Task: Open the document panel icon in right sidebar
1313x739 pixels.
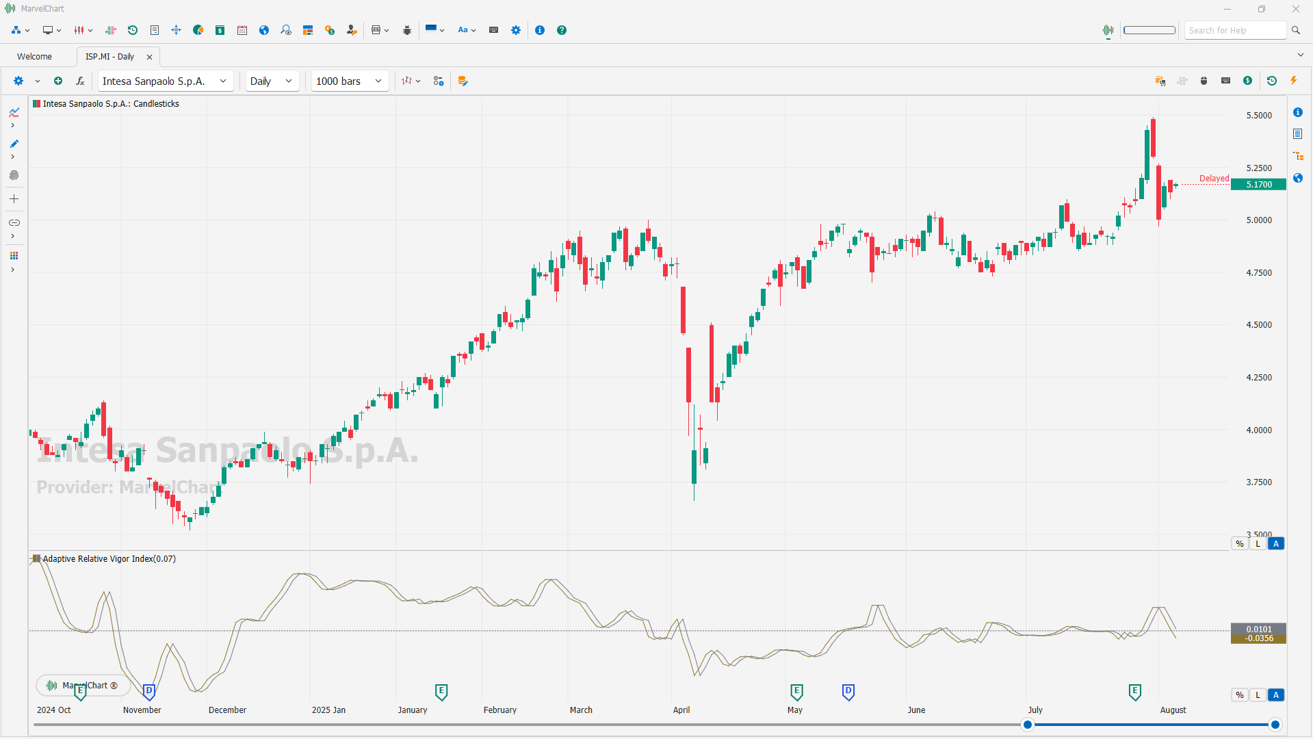Action: 1298,134
